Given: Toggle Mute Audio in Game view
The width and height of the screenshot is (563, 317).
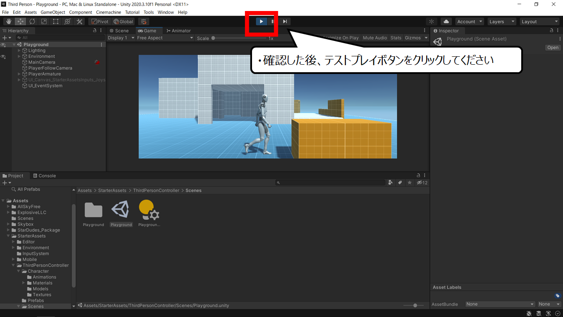Looking at the screenshot, I should point(375,38).
